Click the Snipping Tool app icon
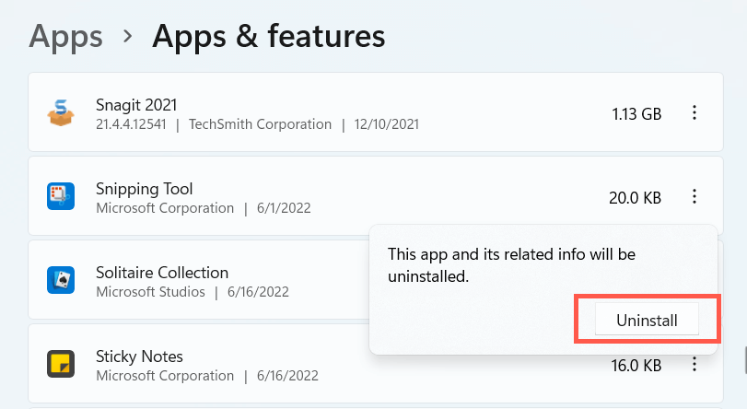Image resolution: width=747 pixels, height=409 pixels. pos(61,196)
